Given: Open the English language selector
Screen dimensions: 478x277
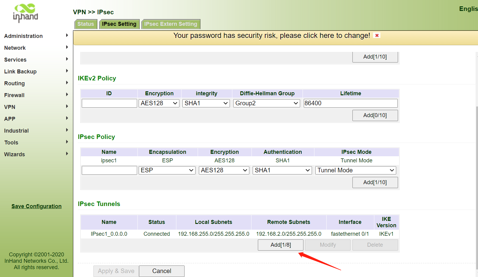Looking at the screenshot, I should [x=469, y=9].
